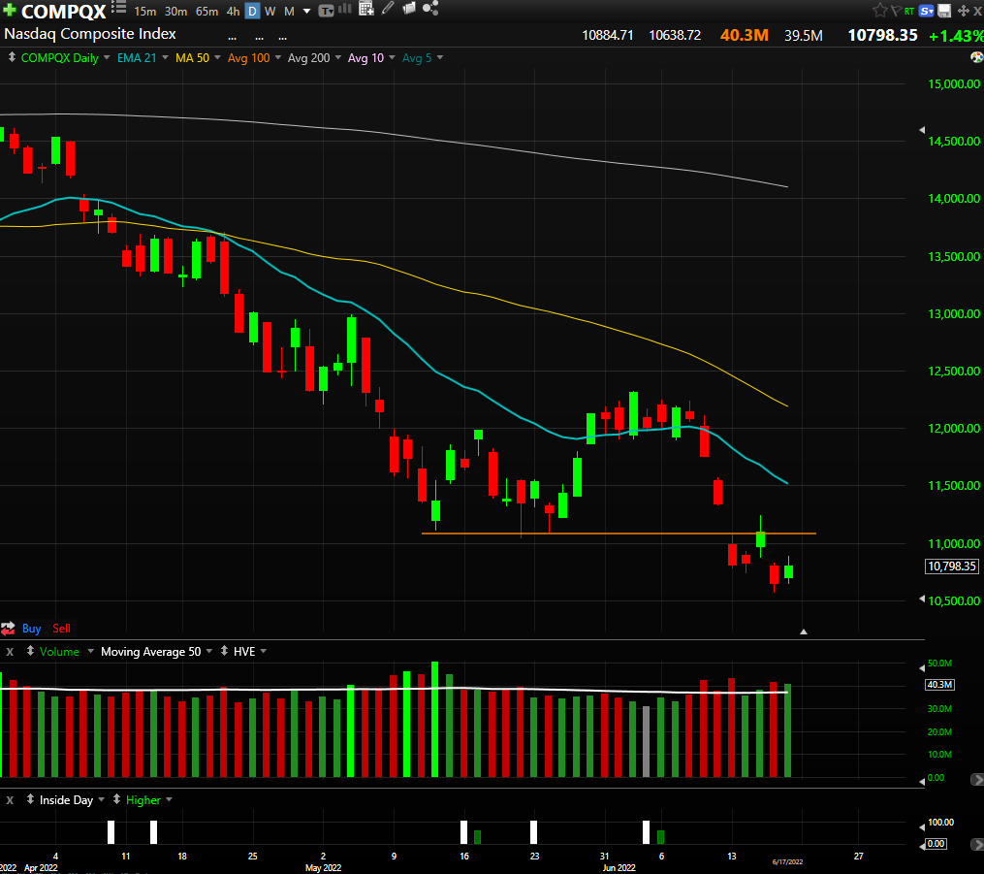Click the green RT real-time indicator
The width and height of the screenshot is (984, 874).
[908, 12]
